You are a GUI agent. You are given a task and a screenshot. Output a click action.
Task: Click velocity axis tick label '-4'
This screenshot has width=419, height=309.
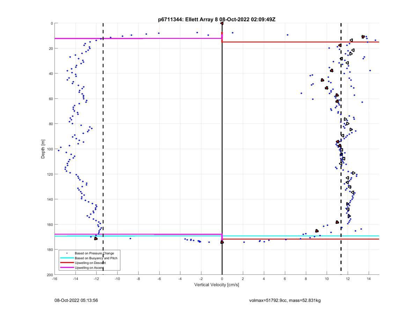coord(180,279)
